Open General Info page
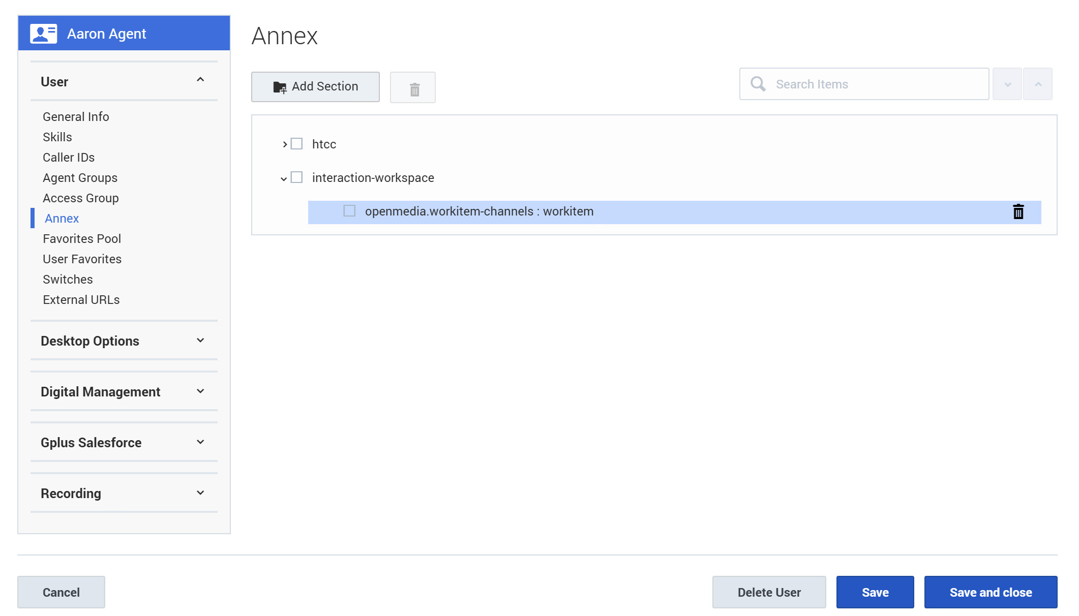 (76, 117)
